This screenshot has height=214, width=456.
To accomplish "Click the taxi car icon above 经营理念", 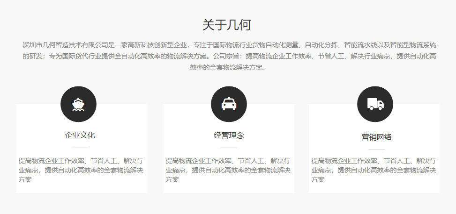I will [x=229, y=104].
